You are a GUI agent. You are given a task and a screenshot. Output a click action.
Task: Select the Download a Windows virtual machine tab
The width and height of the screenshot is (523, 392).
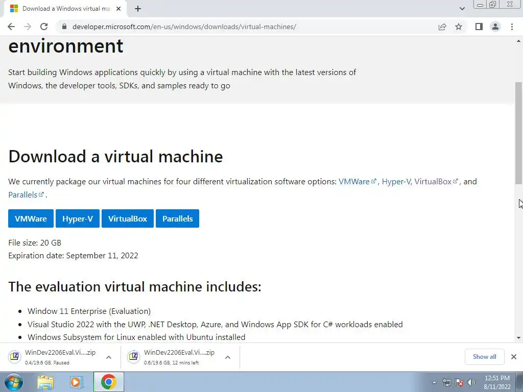coord(65,9)
